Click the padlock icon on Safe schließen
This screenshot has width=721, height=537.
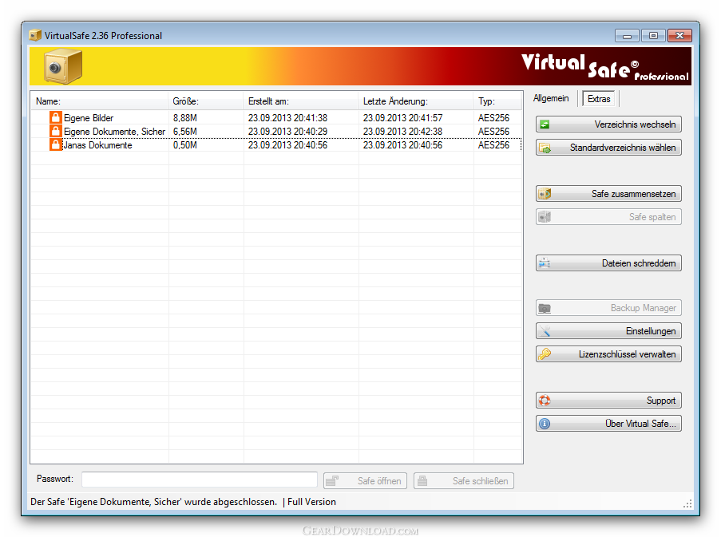tap(422, 481)
